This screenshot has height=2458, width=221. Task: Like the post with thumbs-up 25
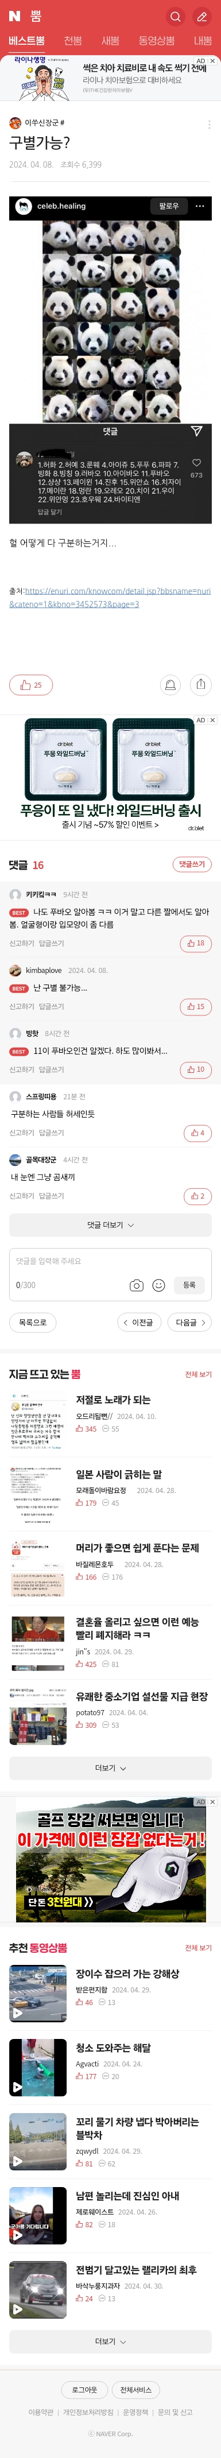(30, 684)
